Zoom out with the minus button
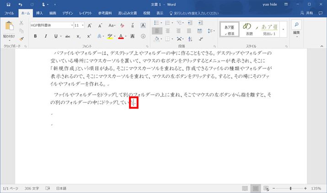This screenshot has width=327, height=193. pos(274,188)
